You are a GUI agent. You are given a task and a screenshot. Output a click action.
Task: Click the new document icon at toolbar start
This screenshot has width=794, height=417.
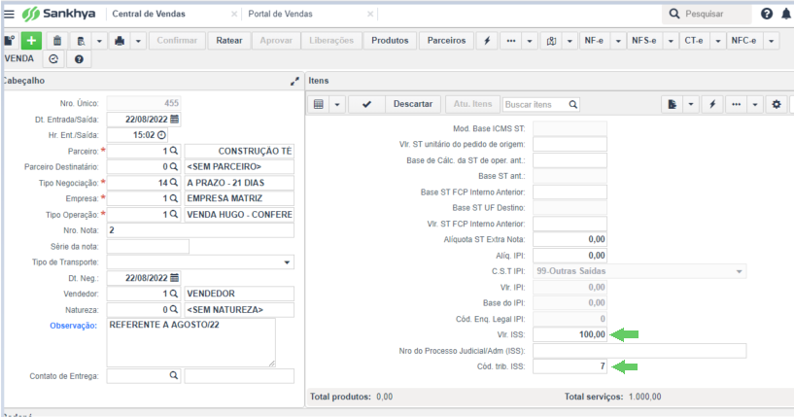(x=9, y=41)
